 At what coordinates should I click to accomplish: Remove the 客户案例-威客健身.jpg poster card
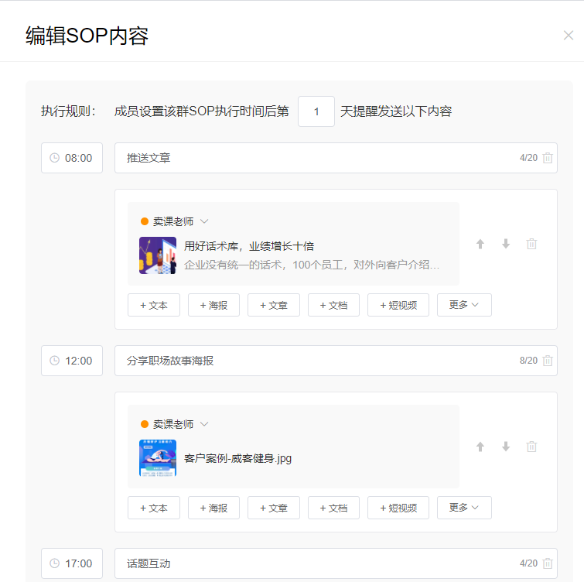(531, 447)
